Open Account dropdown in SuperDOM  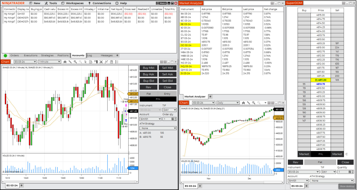pyautogui.click(x=298, y=181)
